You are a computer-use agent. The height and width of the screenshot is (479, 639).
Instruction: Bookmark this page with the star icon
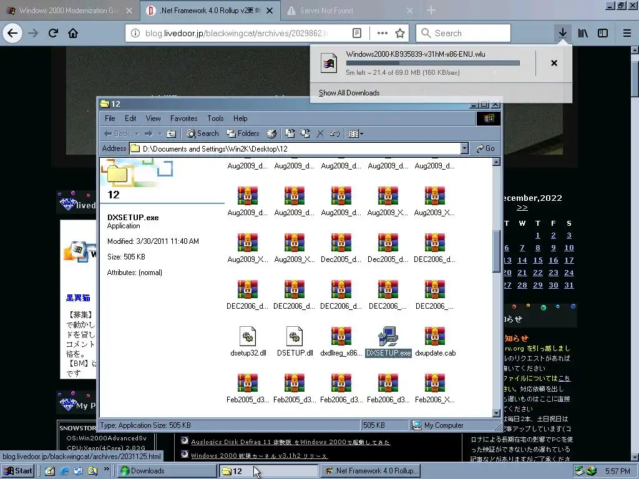[400, 33]
